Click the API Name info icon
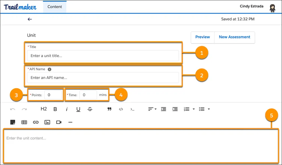This screenshot has width=282, height=165. click(x=50, y=69)
